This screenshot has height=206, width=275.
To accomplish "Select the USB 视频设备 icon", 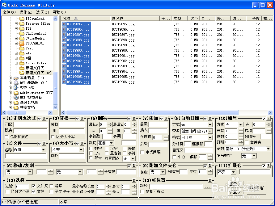I will click(x=16, y=98).
